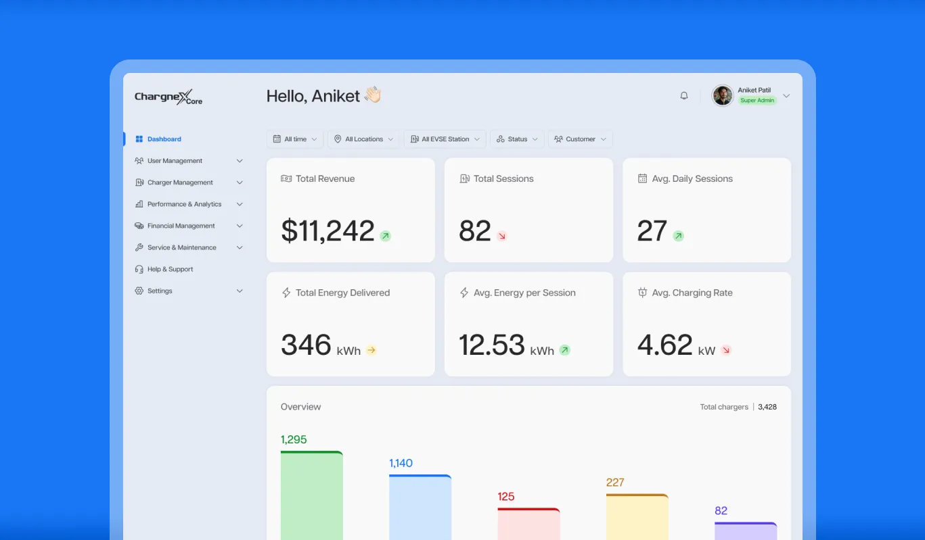925x540 pixels.
Task: Click Performance & Analytics chart icon
Action: 139,204
